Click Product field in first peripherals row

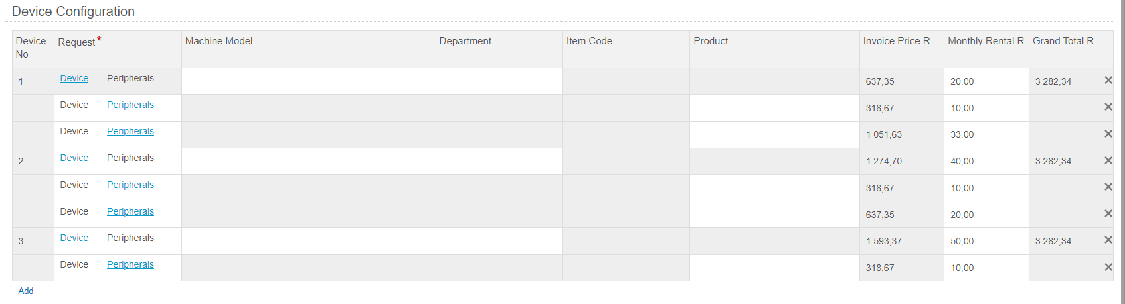click(774, 108)
